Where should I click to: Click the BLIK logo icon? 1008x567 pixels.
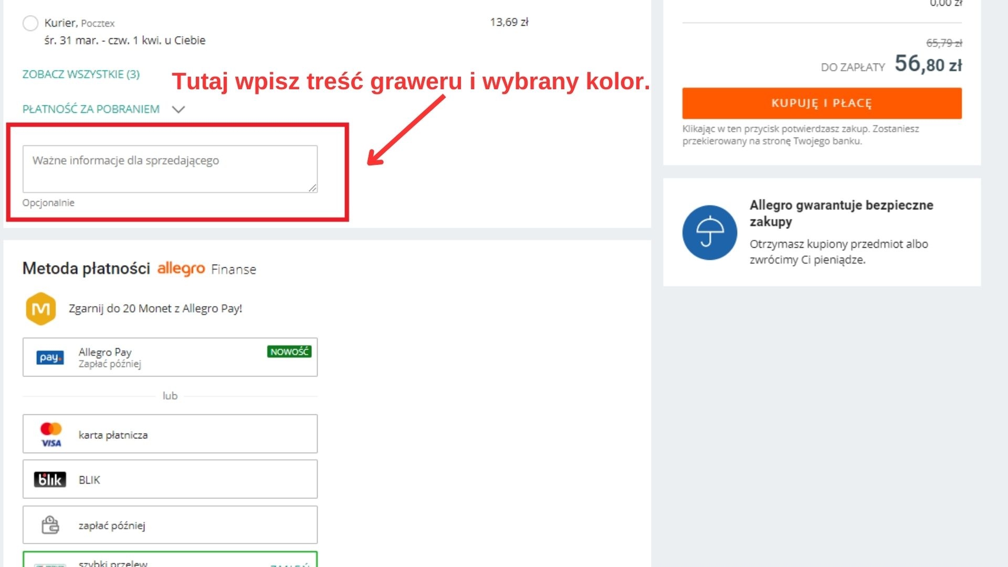pos(50,480)
